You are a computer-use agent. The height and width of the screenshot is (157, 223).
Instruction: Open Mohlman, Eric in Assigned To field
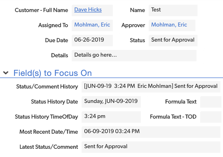[92, 25]
